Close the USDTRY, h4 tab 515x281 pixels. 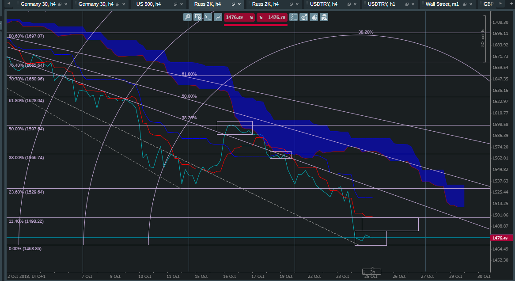point(355,4)
